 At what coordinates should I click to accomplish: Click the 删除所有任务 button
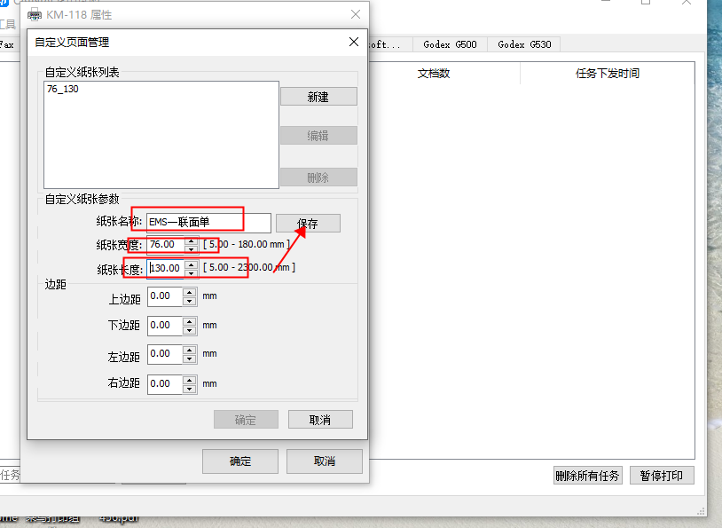pyautogui.click(x=587, y=476)
